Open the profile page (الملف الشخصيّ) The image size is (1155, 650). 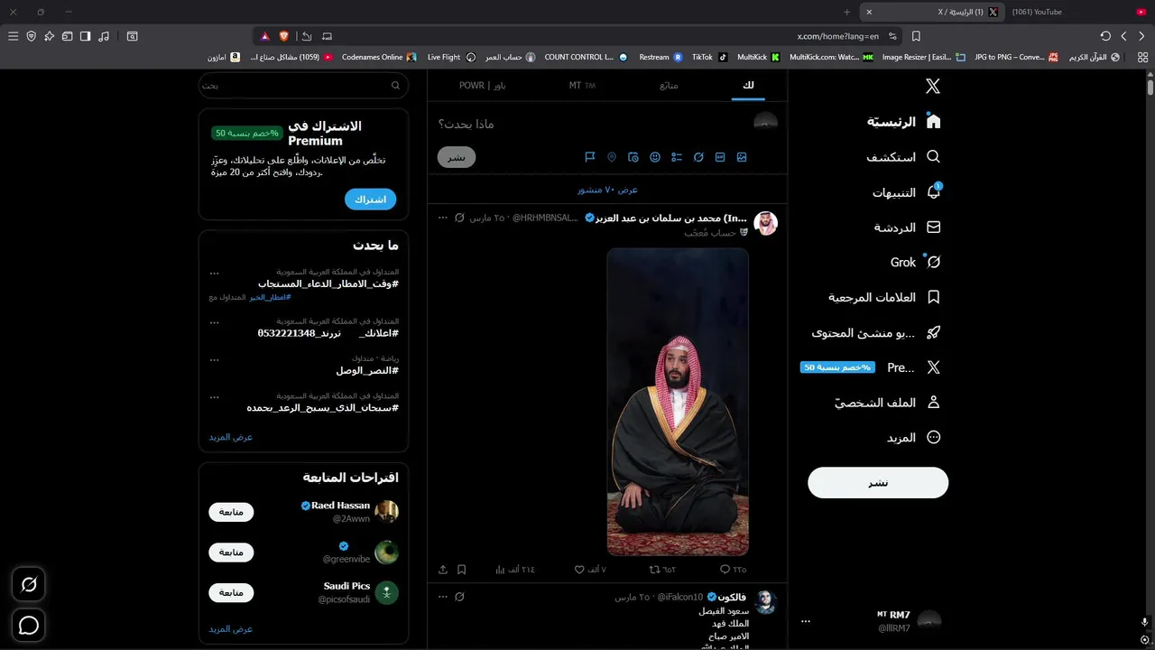pos(888,403)
